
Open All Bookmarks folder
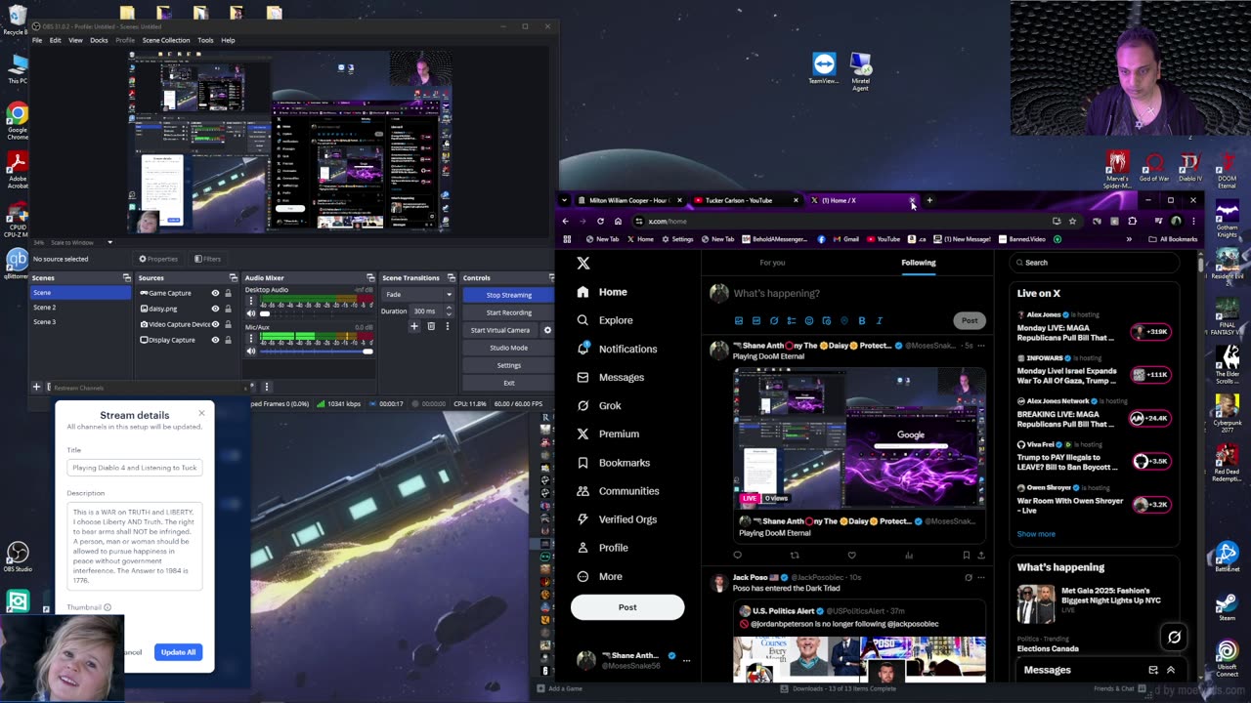click(1173, 239)
